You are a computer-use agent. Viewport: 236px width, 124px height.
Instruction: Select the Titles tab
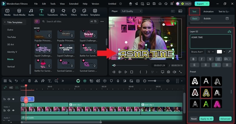click(41, 12)
